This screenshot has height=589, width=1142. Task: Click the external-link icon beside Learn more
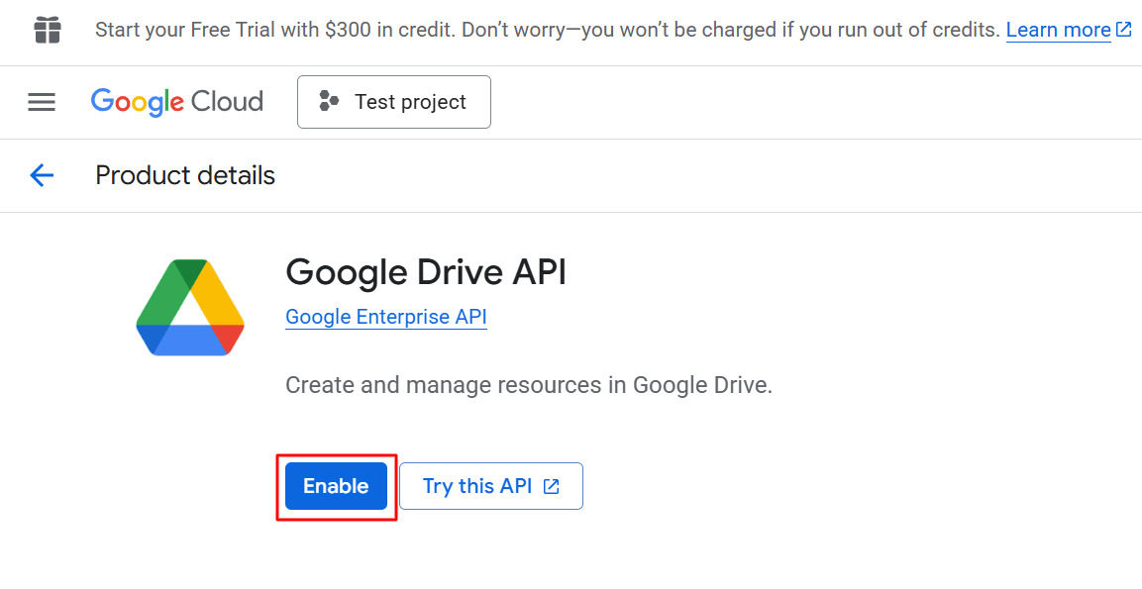[x=1123, y=30]
